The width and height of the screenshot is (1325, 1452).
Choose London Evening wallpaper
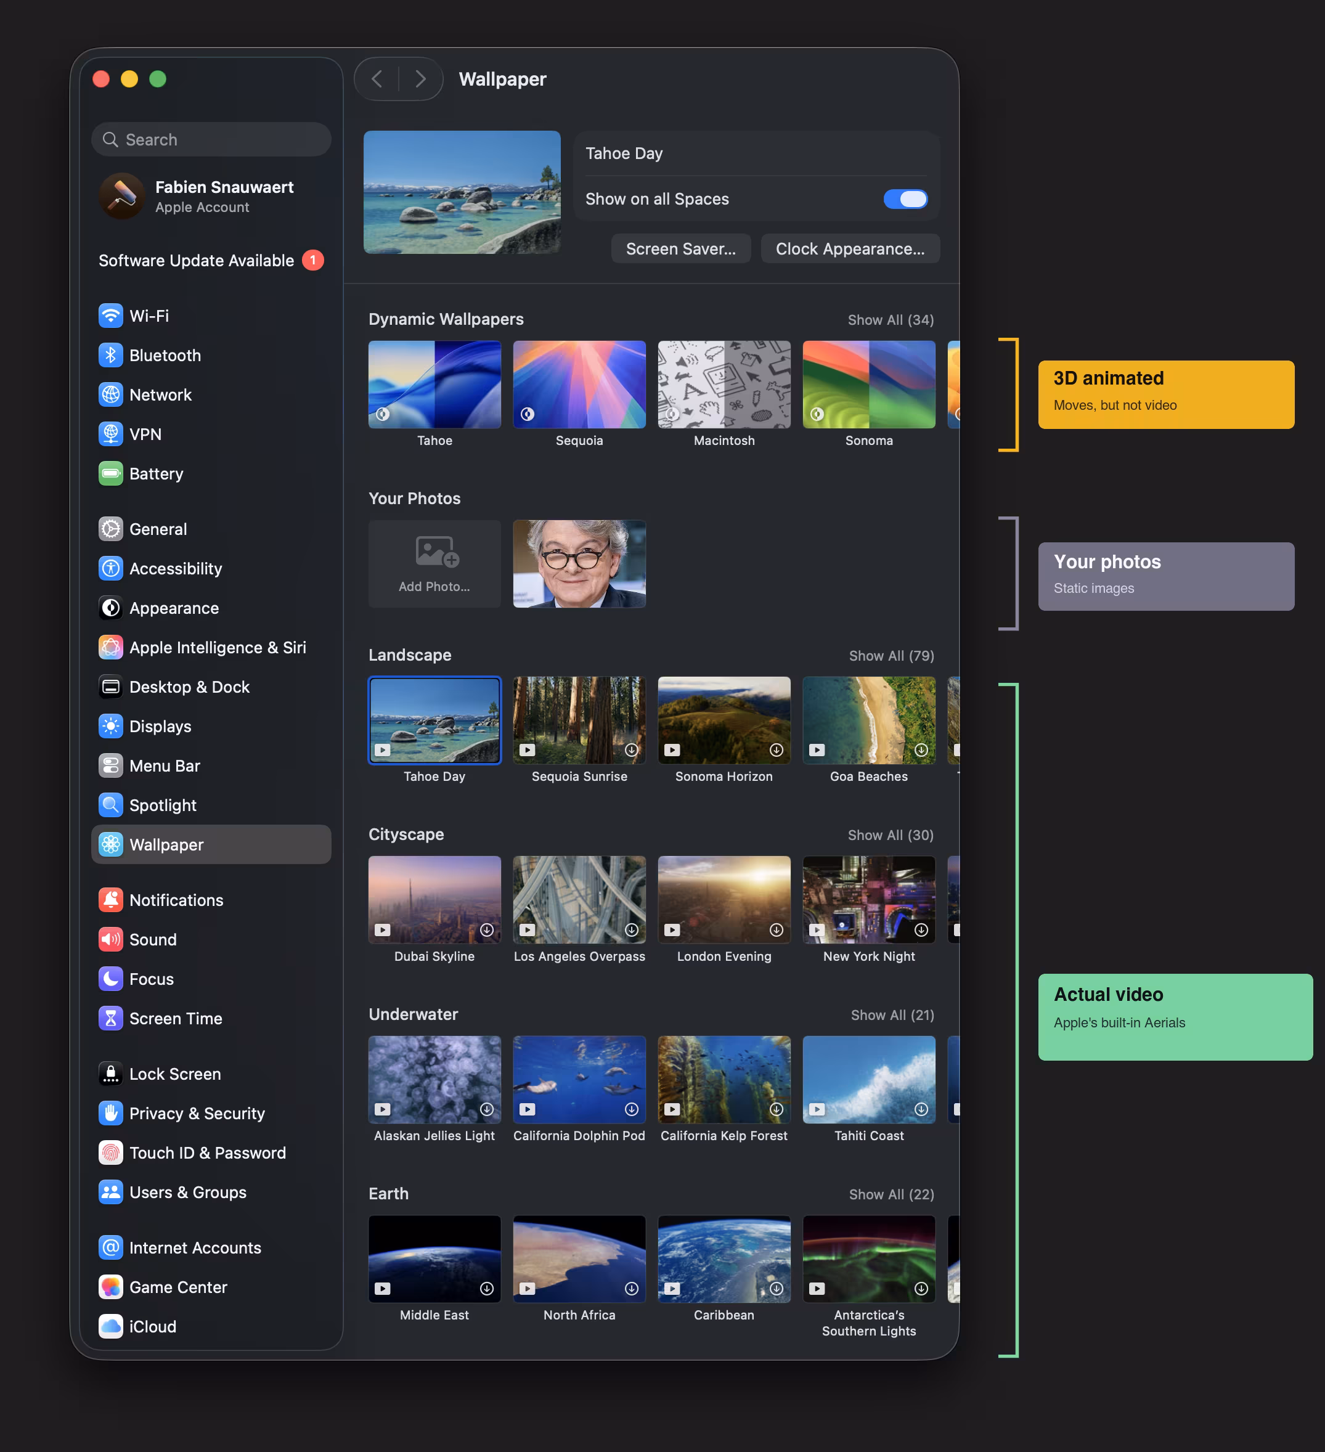(724, 900)
